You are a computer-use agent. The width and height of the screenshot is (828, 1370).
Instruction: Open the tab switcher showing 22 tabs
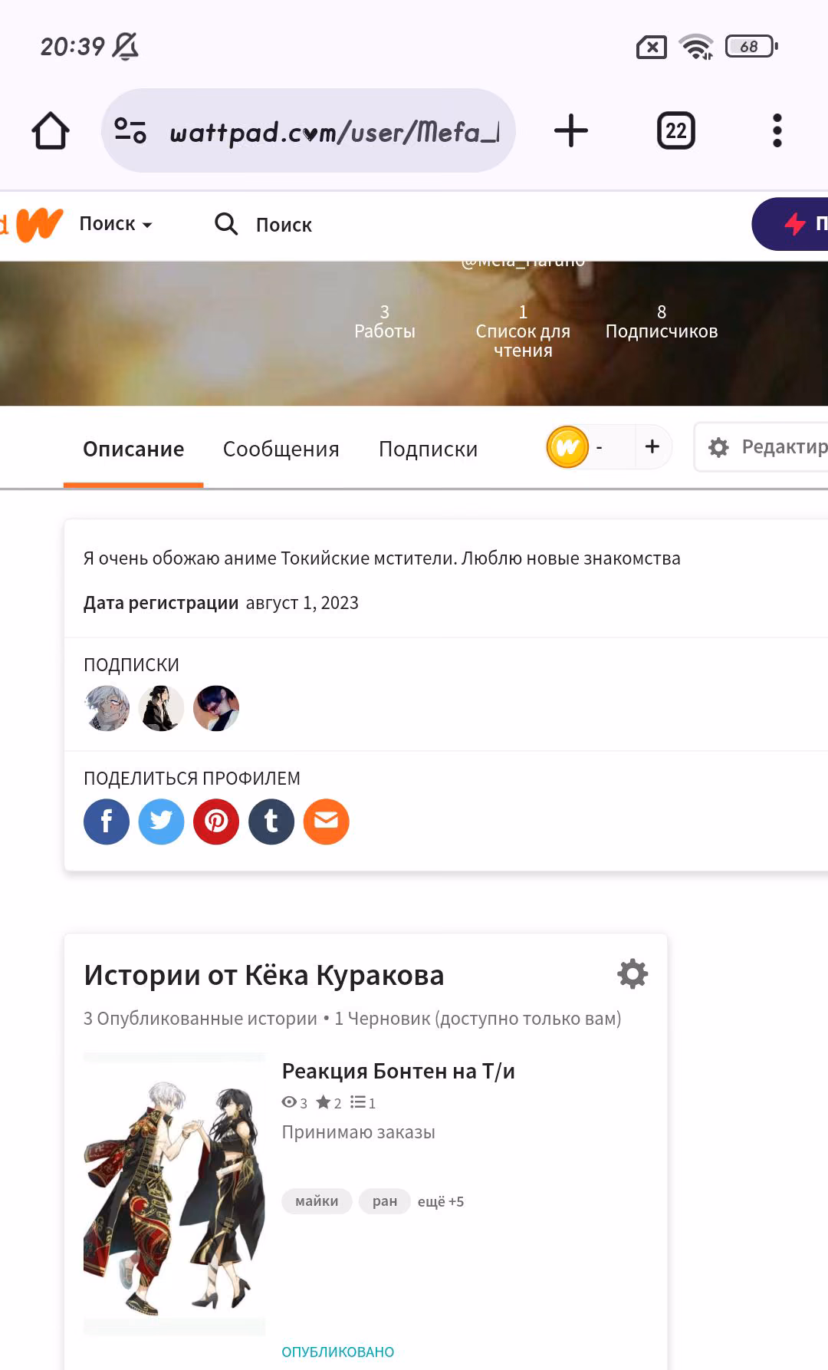(676, 130)
